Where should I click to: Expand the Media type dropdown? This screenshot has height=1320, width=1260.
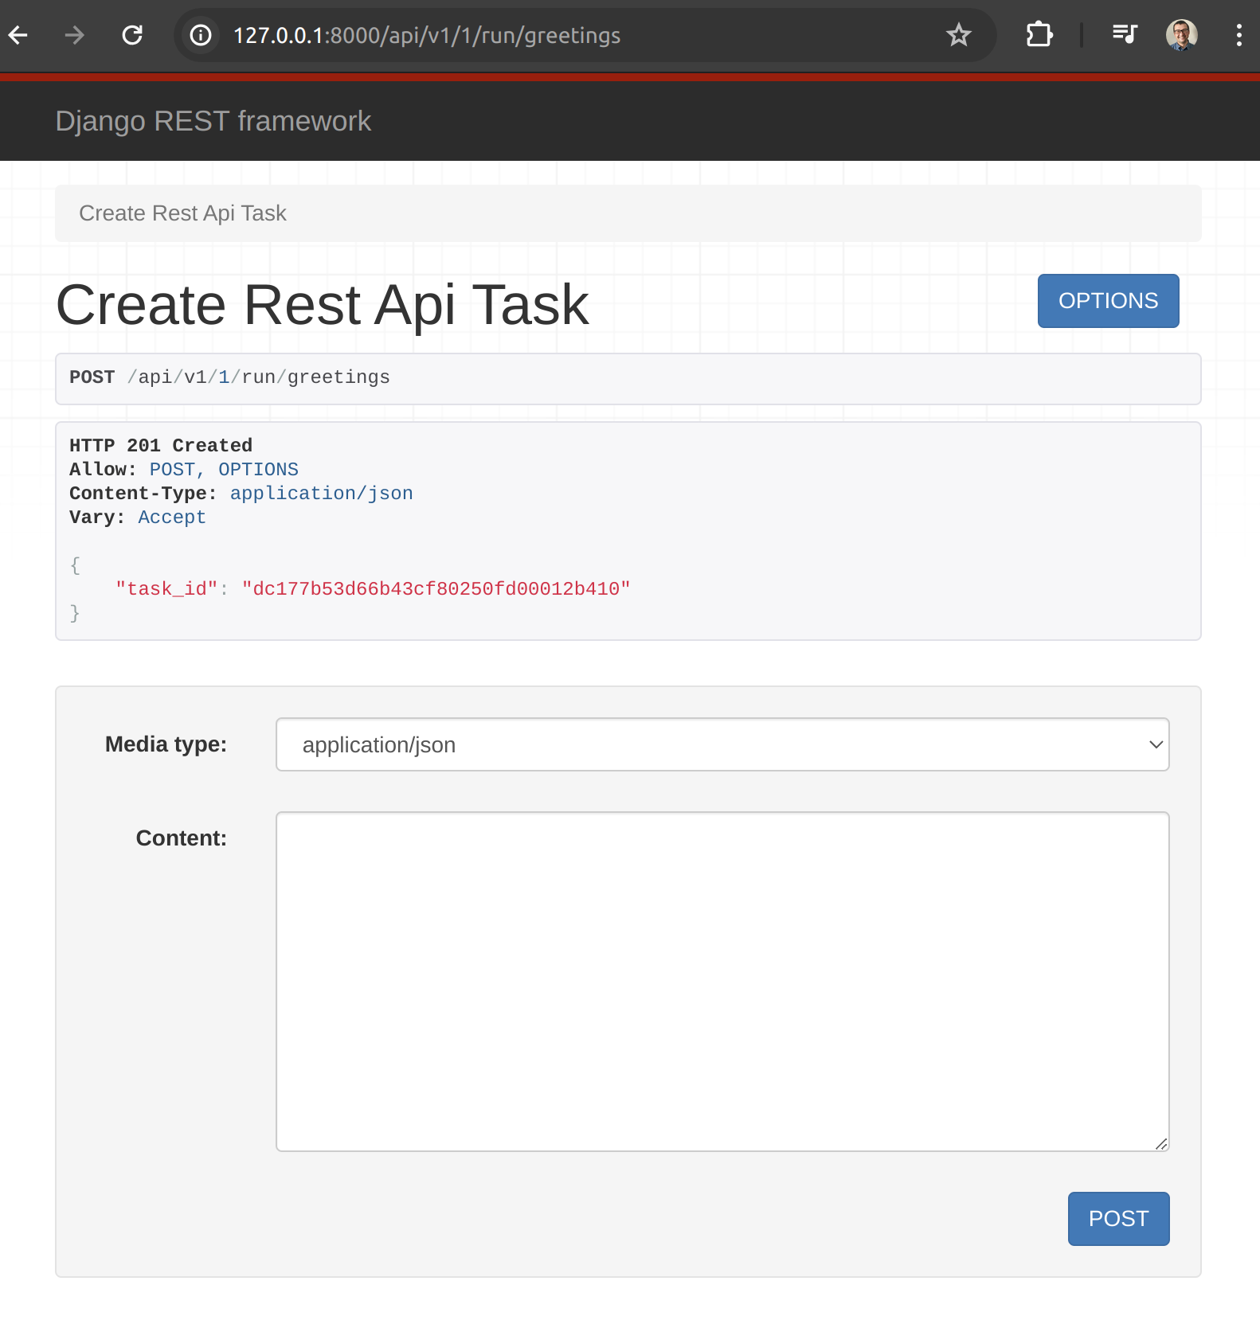click(722, 744)
